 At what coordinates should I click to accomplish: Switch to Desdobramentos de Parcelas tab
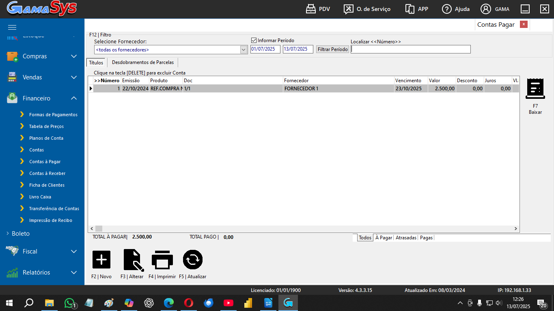(142, 62)
